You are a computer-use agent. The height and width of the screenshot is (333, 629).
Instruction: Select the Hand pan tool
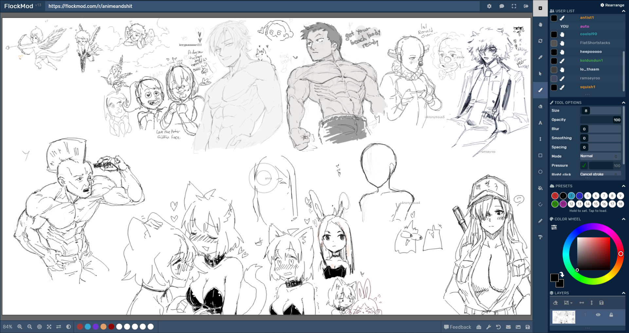pyautogui.click(x=540, y=25)
